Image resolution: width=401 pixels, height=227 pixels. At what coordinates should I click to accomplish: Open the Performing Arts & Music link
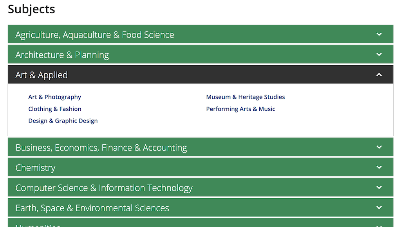click(x=240, y=109)
